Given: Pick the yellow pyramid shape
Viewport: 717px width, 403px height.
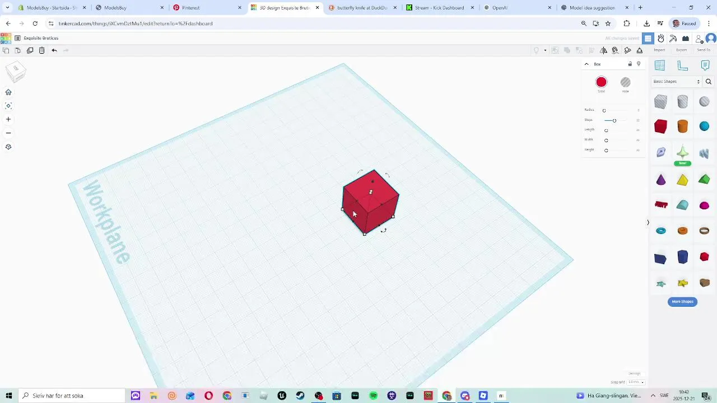Looking at the screenshot, I should pyautogui.click(x=682, y=180).
